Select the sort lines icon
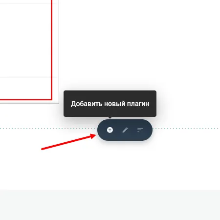Image resolution: width=220 pixels, height=220 pixels. (x=140, y=130)
